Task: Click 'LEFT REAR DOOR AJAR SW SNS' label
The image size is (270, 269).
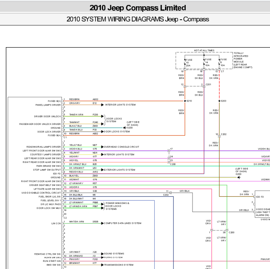Action: tap(43, 158)
